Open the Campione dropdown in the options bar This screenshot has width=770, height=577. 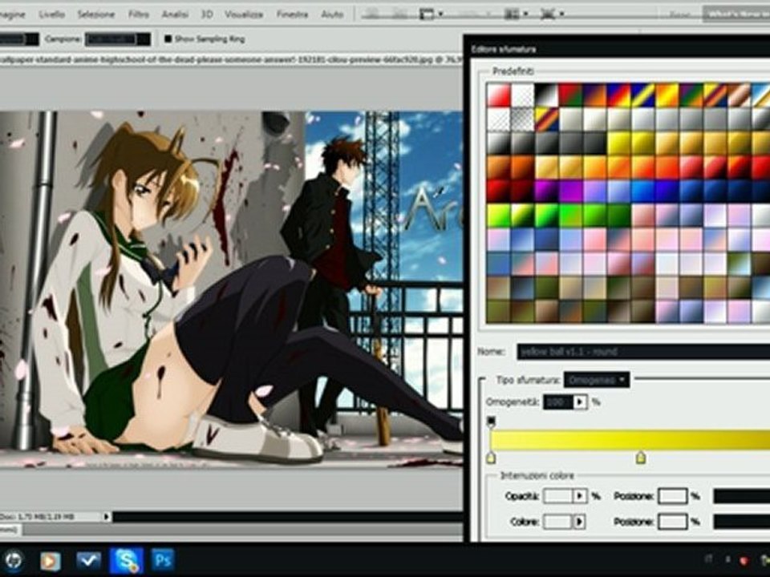pyautogui.click(x=117, y=38)
